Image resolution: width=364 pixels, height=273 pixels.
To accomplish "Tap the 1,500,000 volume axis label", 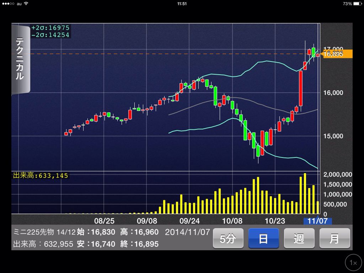I will pos(338,184).
